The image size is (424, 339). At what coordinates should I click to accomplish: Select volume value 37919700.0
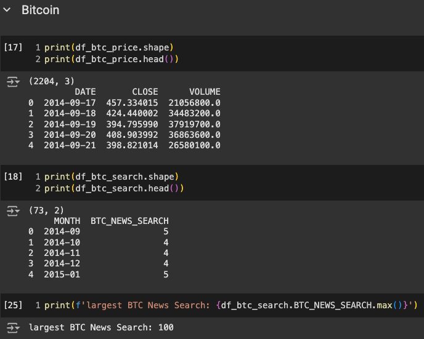(194, 124)
